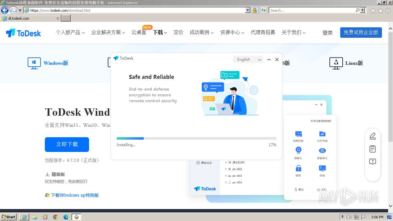Viewport: 393px width, 221px height.
Task: Click the Action Center flag tray icon
Action: click(364, 217)
